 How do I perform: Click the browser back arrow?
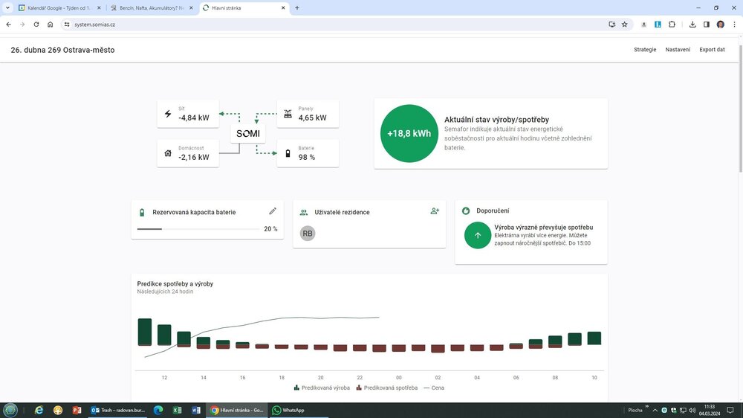coord(8,25)
